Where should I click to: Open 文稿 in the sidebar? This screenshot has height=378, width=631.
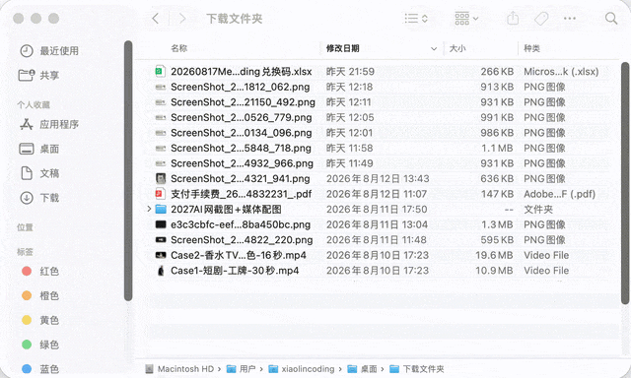[x=39, y=173]
